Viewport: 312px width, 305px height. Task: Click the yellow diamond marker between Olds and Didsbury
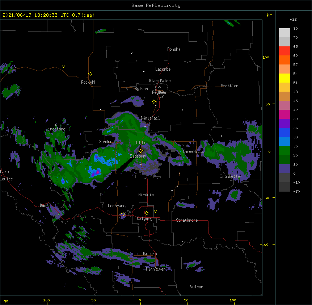(140, 151)
